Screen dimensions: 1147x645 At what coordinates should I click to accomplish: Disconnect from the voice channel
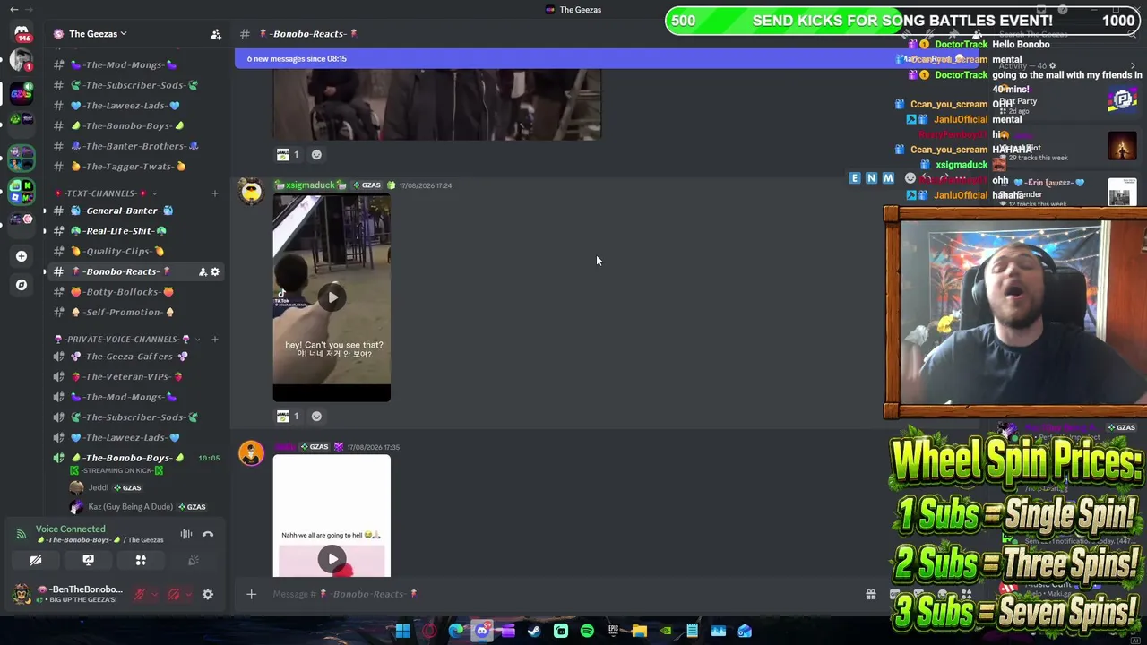click(208, 535)
